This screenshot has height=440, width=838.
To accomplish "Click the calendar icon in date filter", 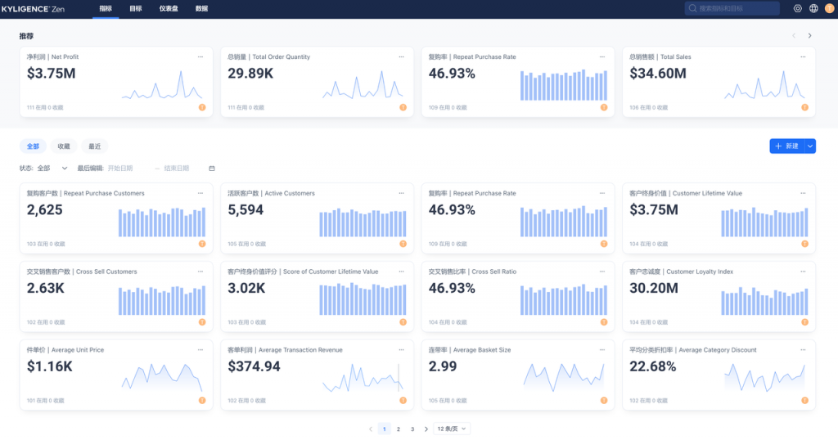I will pos(212,168).
